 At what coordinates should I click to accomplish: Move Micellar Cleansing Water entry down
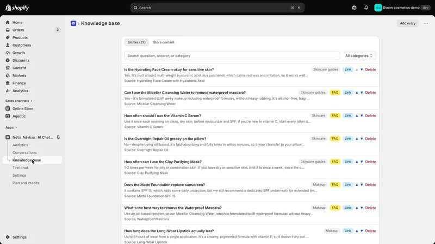click(362, 93)
